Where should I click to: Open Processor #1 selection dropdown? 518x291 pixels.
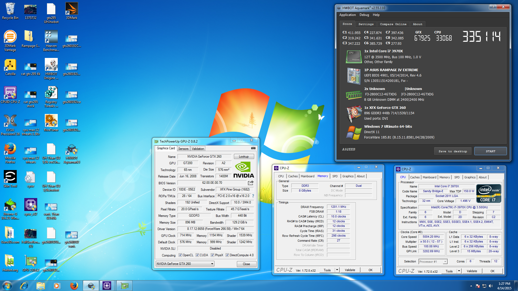click(x=433, y=262)
